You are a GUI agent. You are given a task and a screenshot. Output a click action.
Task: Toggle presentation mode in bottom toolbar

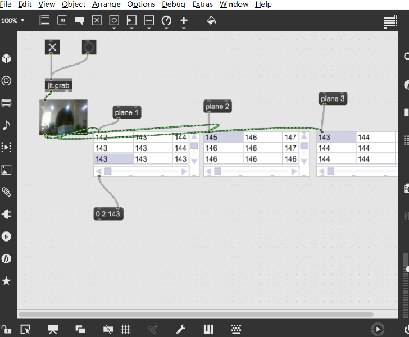click(x=53, y=329)
